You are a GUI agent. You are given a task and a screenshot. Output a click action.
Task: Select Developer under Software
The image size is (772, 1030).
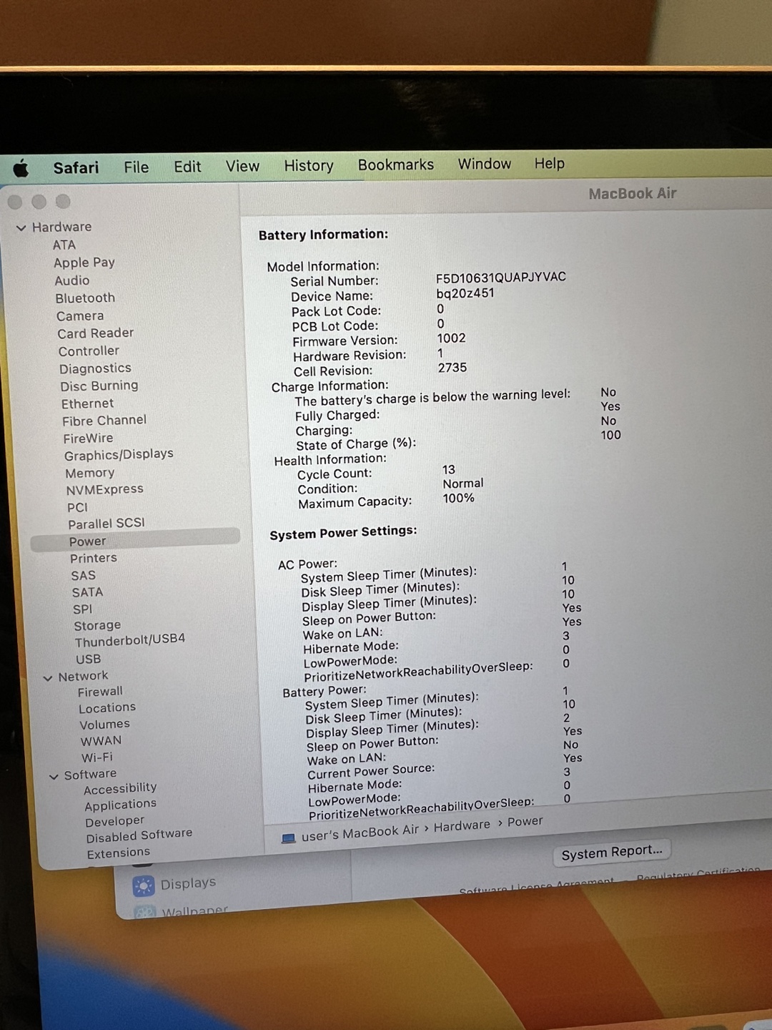coord(114,821)
